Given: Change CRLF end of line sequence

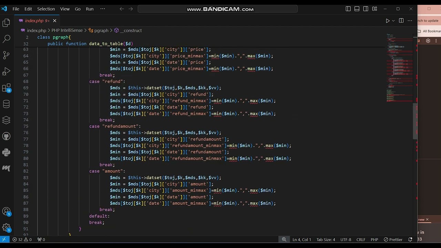Looking at the screenshot, I should click(x=361, y=239).
